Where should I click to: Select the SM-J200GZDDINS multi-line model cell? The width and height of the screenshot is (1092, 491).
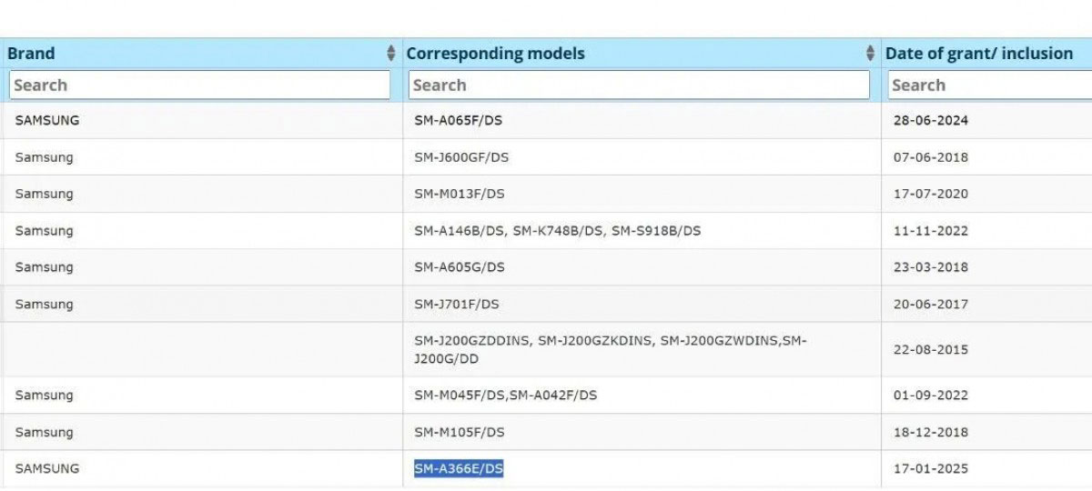(x=610, y=349)
